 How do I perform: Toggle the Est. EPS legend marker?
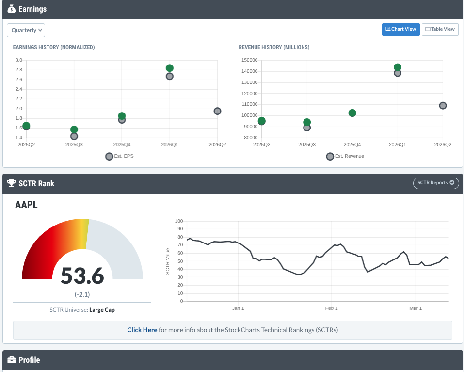pos(109,157)
